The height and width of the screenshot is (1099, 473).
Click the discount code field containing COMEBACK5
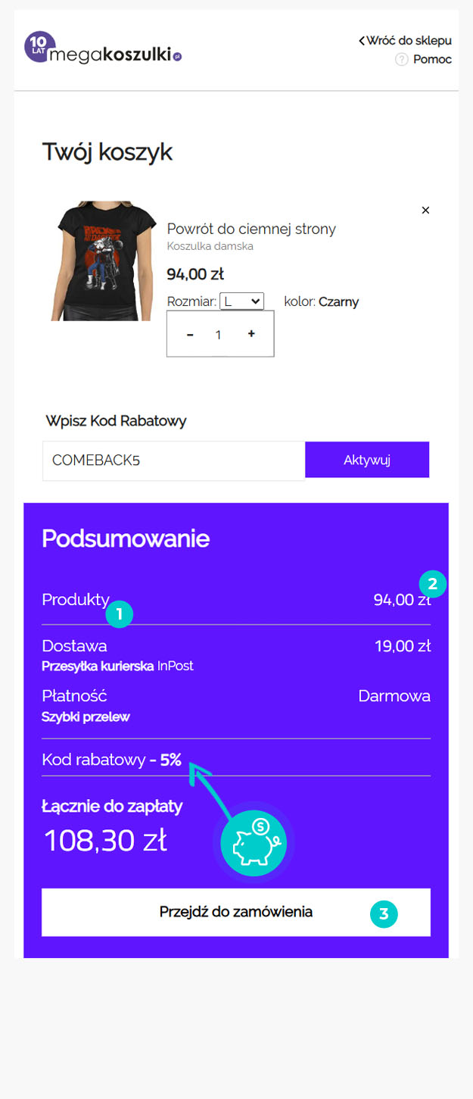pos(173,461)
